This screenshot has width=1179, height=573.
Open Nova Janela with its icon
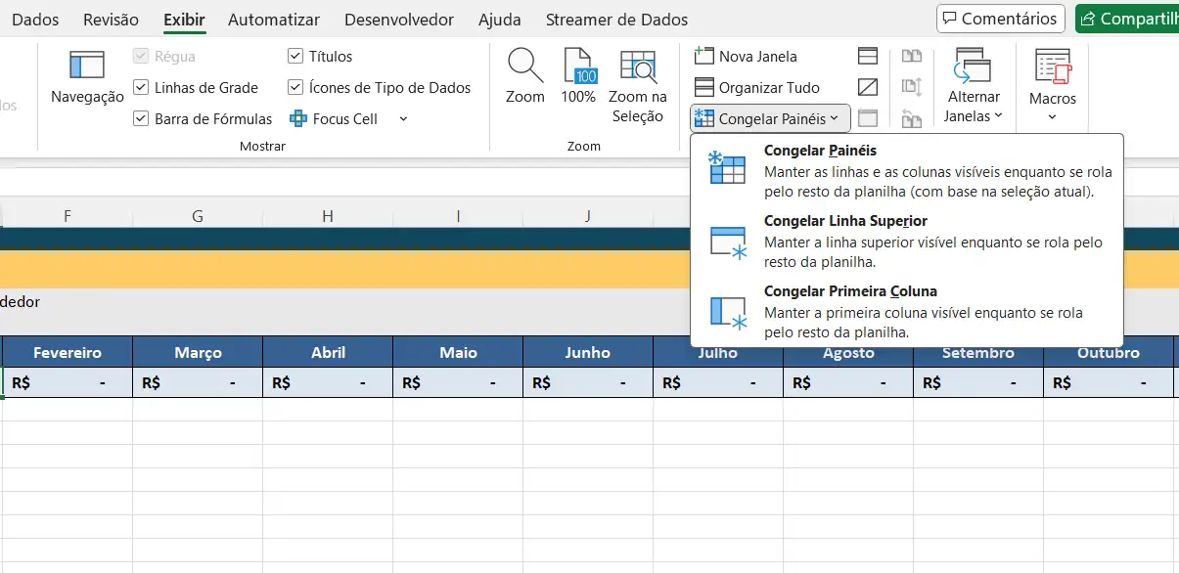tap(703, 56)
